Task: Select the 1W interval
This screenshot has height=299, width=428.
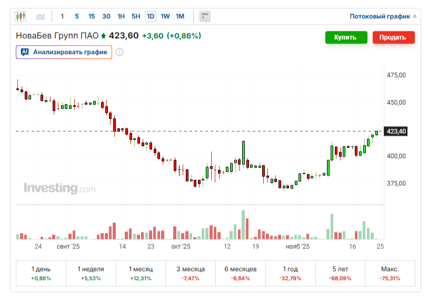Action: (165, 16)
